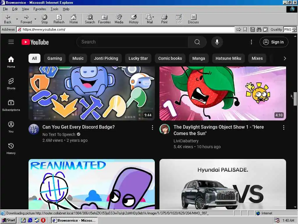Click the YouTube logo
Screen dimensions: 298x224
pyautogui.click(x=35, y=42)
